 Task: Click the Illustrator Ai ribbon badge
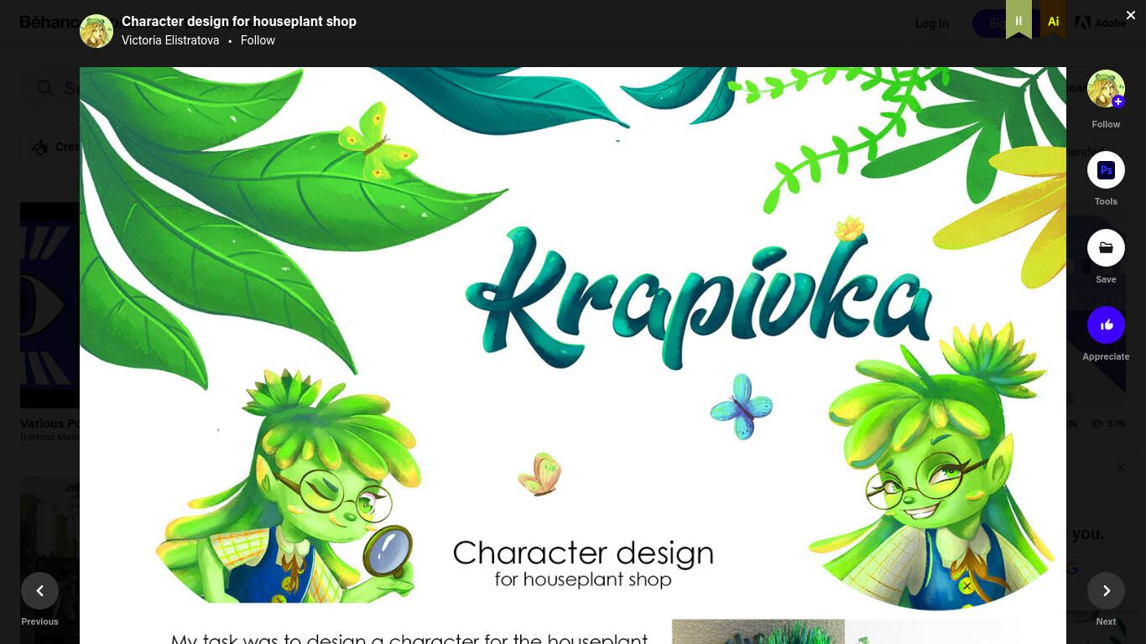point(1054,18)
